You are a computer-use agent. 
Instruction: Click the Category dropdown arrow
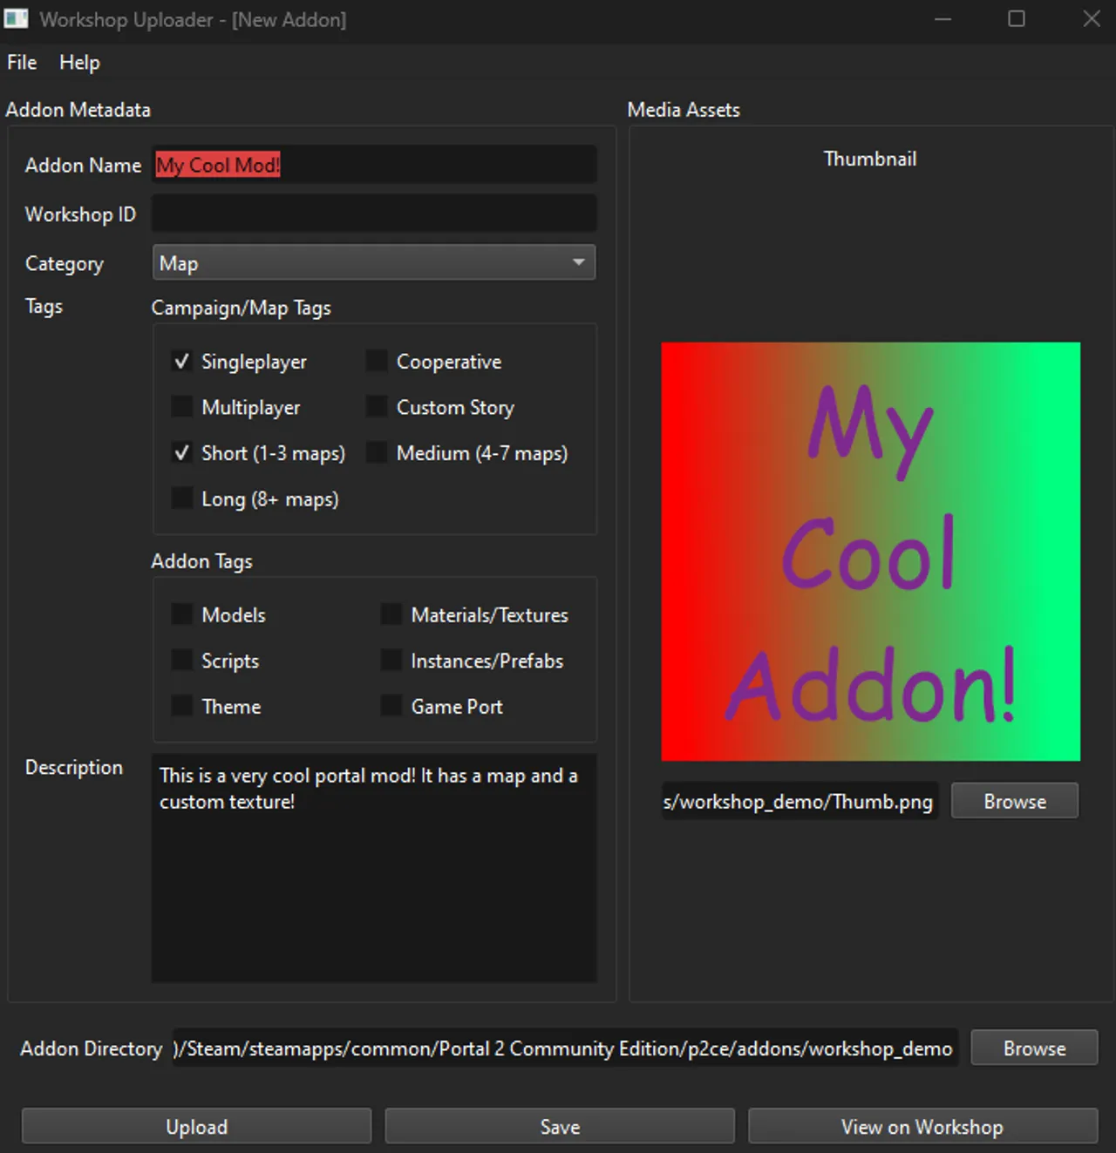pyautogui.click(x=579, y=262)
